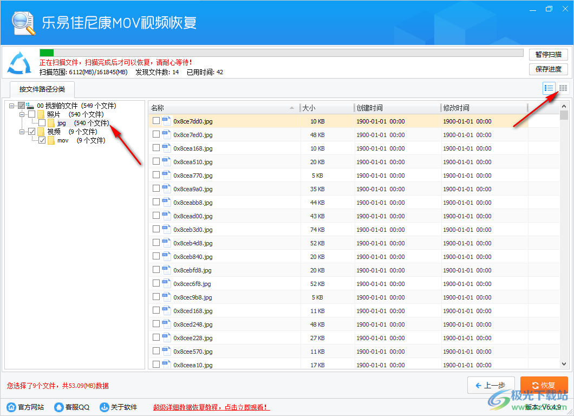Image resolution: width=574 pixels, height=416 pixels.
Task: Open 关于软件 info icon
Action: [105, 407]
